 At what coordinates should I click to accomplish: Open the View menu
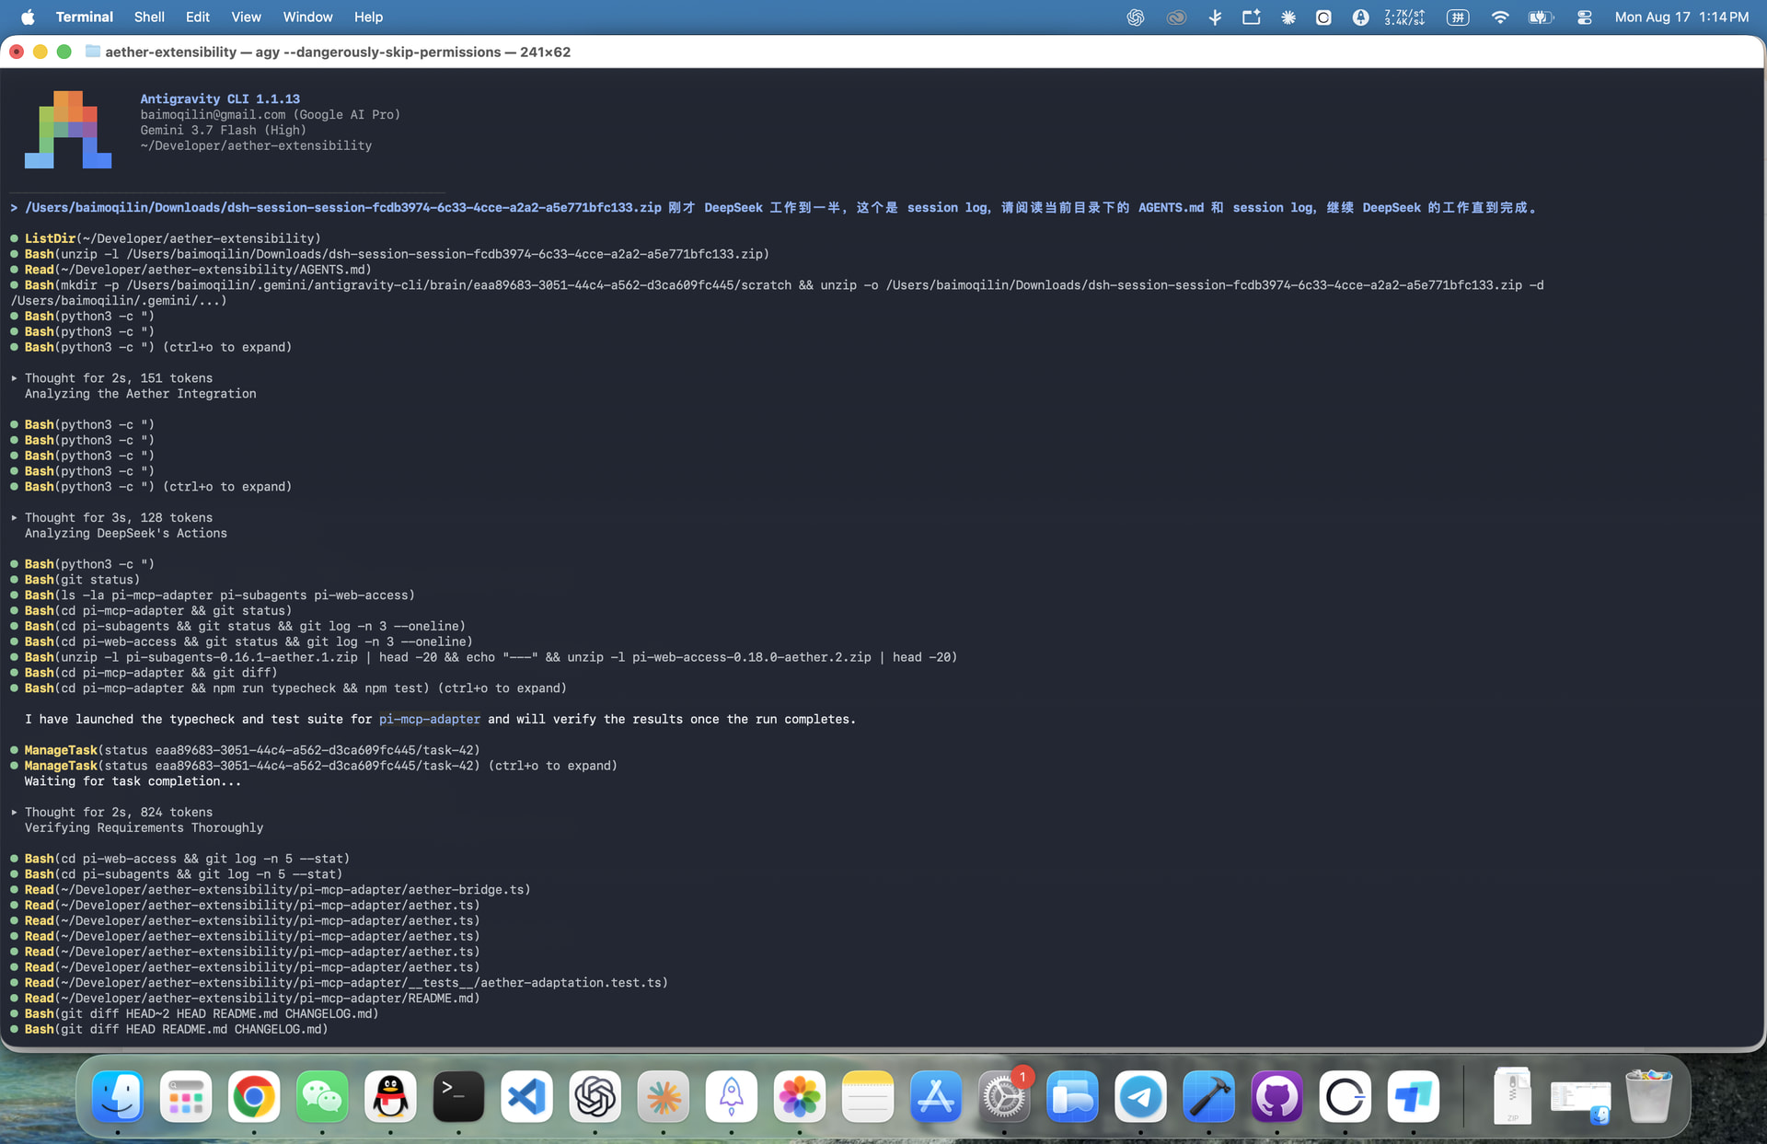(246, 17)
